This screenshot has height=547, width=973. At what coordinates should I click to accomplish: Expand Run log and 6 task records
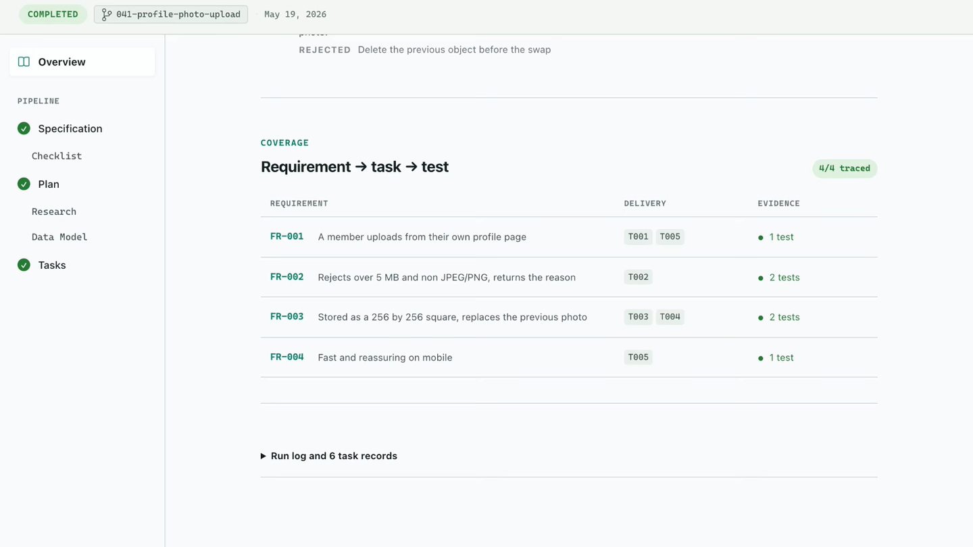(x=329, y=456)
